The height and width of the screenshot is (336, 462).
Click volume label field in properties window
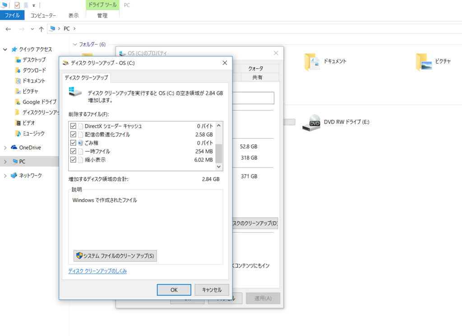(253, 98)
